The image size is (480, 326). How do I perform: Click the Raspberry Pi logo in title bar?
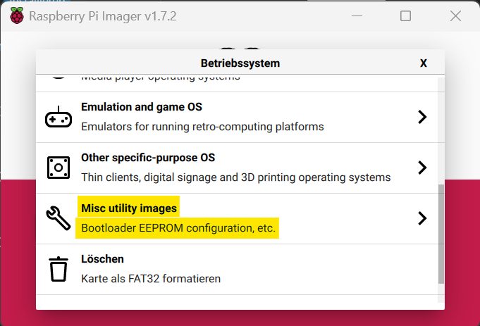coord(17,15)
